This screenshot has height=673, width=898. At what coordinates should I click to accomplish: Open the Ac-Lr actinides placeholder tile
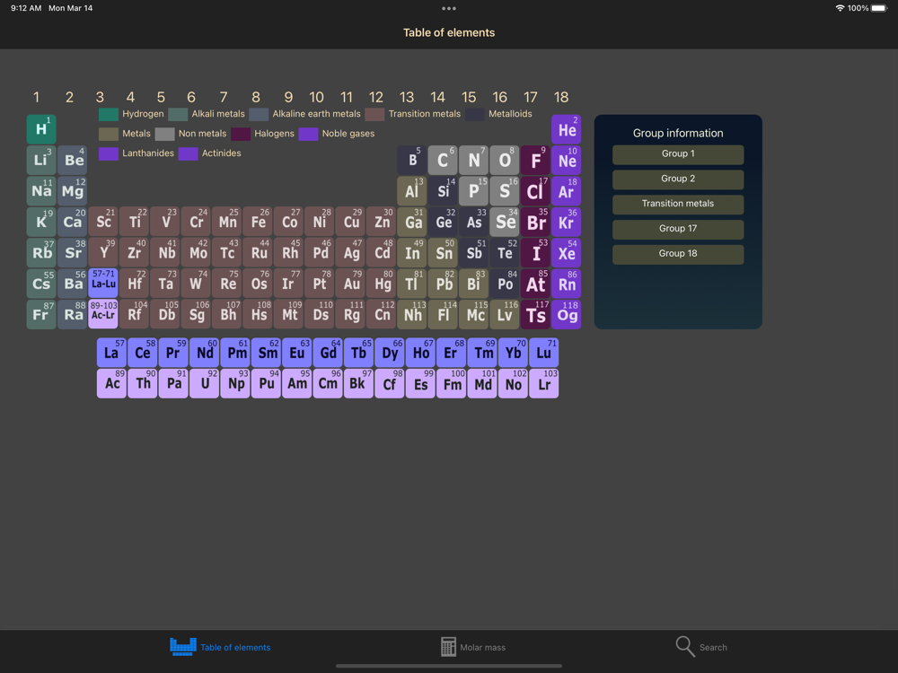[103, 314]
